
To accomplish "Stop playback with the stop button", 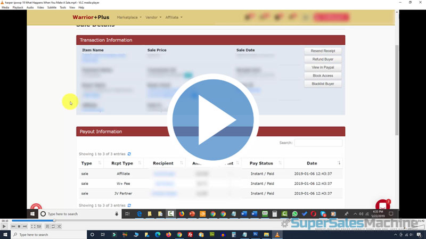I will (x=18, y=227).
